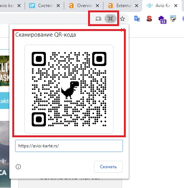Click the Сканирование QR-кода heading
Viewport: 184px width, 188px height.
tap(46, 35)
